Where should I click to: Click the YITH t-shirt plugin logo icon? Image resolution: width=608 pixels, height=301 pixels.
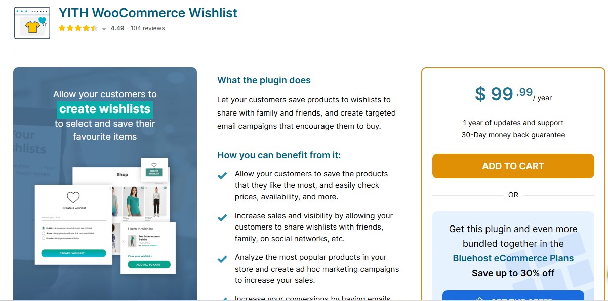[x=31, y=22]
